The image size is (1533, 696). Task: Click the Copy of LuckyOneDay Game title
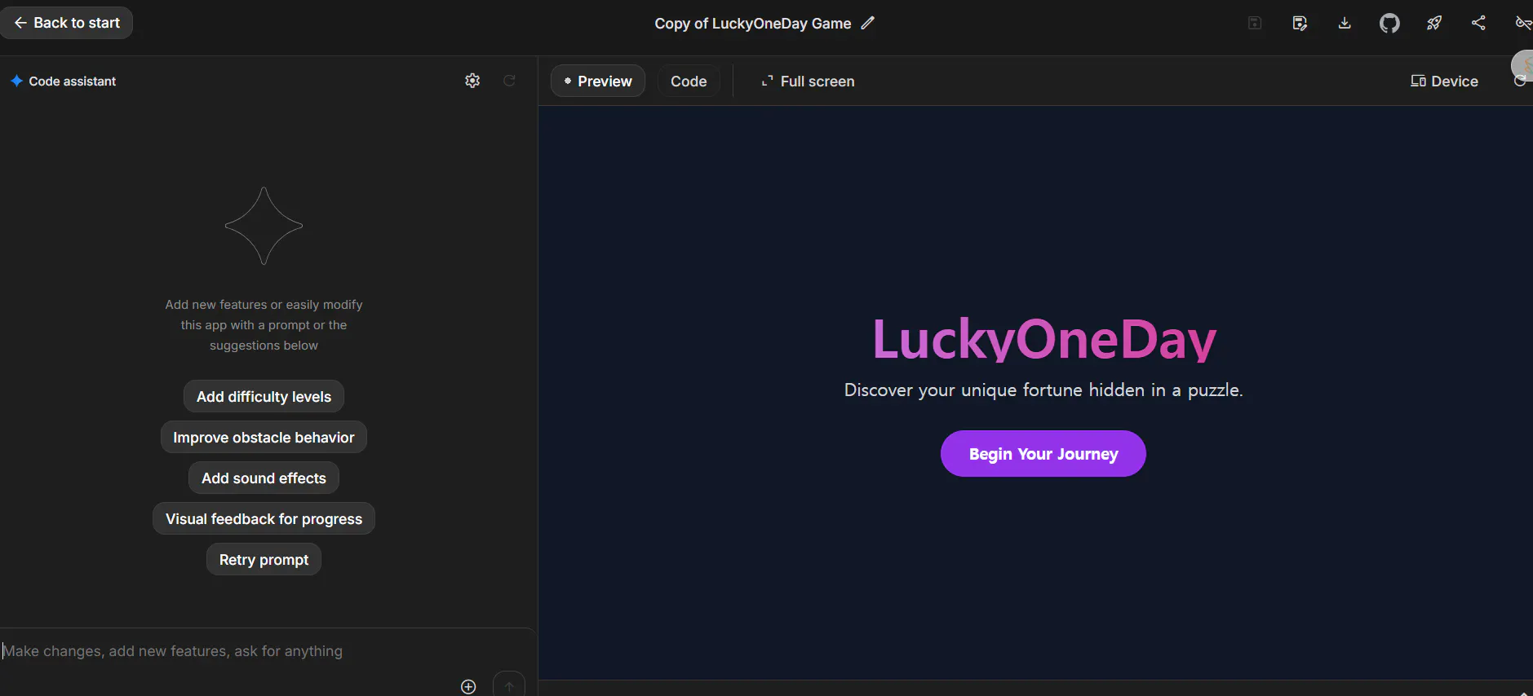(x=752, y=24)
